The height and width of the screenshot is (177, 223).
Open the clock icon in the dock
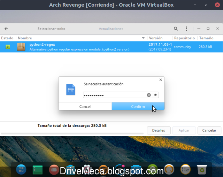[185, 169]
